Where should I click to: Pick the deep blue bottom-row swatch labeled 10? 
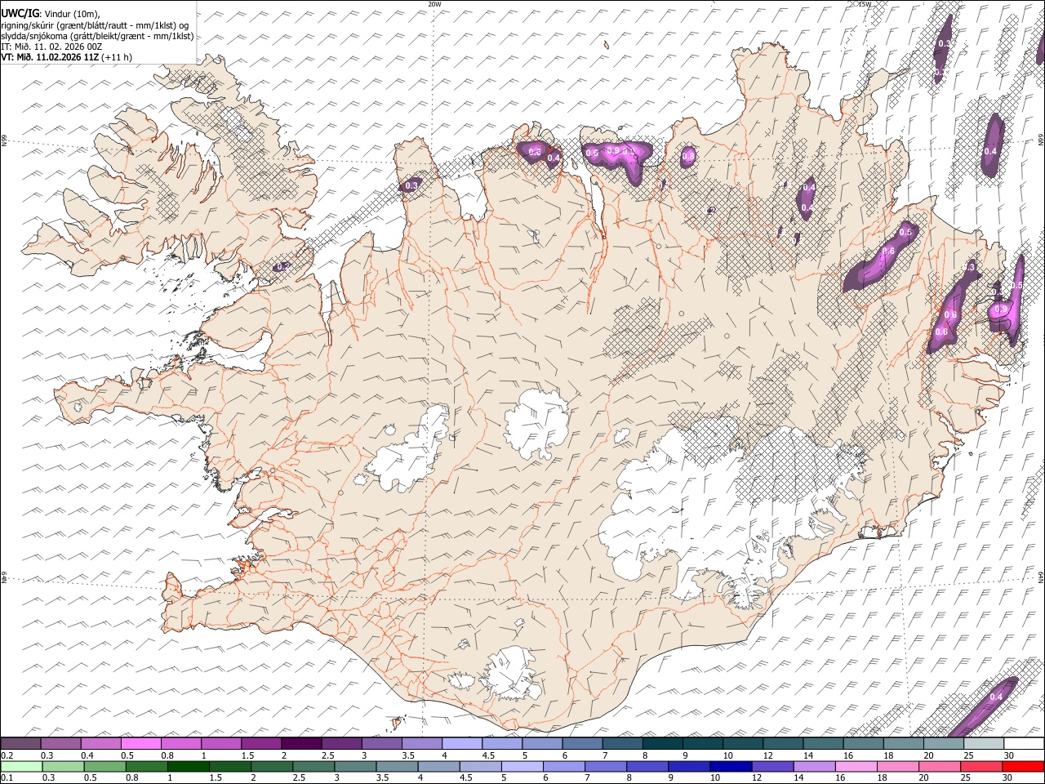tap(731, 767)
